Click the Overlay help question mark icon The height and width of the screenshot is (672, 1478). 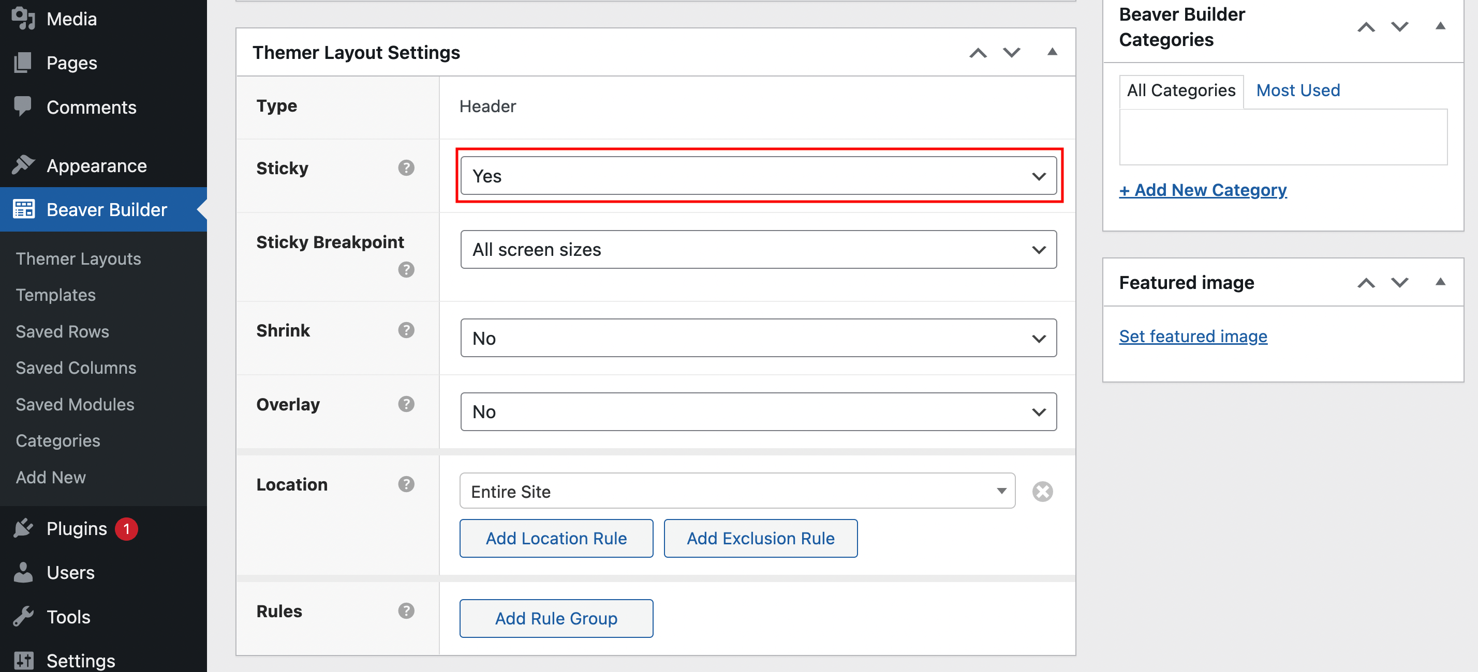pos(406,404)
